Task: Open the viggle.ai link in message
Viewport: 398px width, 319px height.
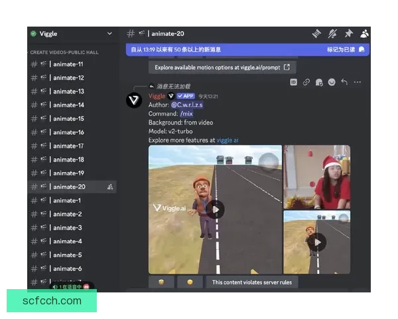Action: 228,140
